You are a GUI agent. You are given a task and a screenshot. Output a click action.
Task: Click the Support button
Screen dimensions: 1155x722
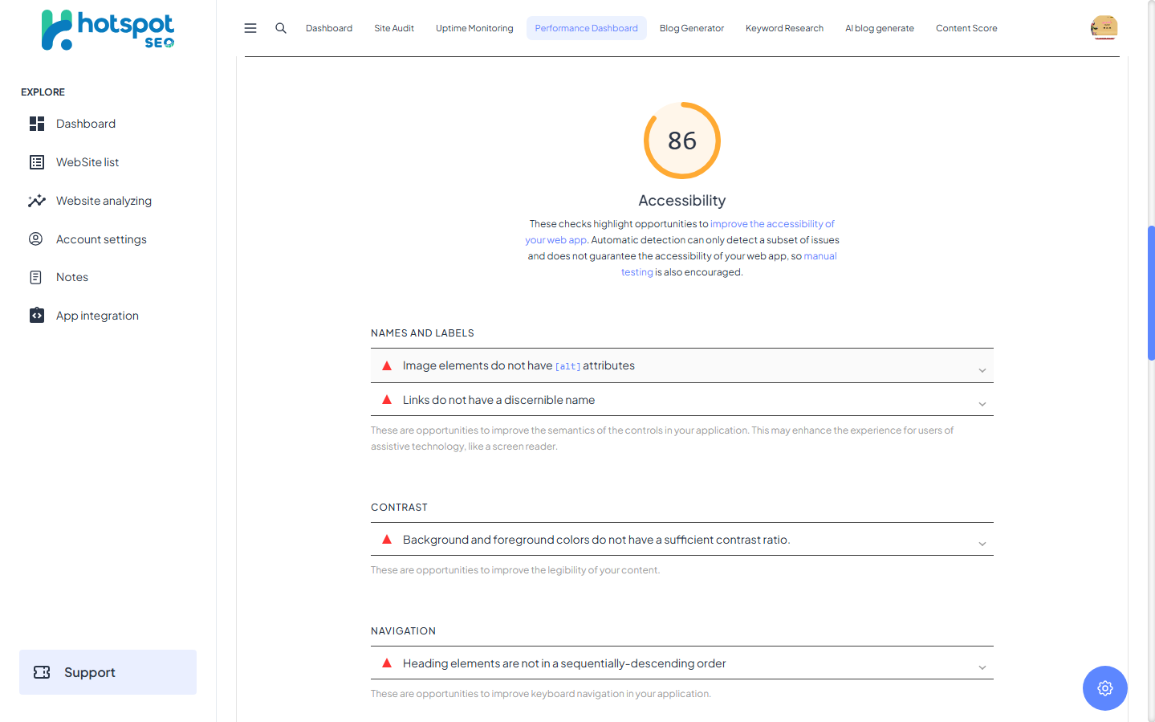pos(108,672)
